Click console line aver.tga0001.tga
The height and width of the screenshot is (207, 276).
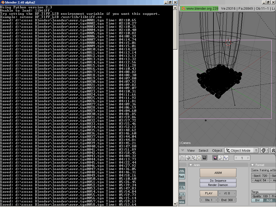(x=68, y=20)
